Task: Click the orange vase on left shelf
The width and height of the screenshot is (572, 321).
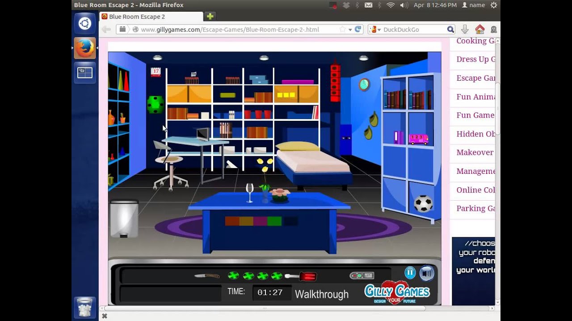Action: (x=111, y=117)
